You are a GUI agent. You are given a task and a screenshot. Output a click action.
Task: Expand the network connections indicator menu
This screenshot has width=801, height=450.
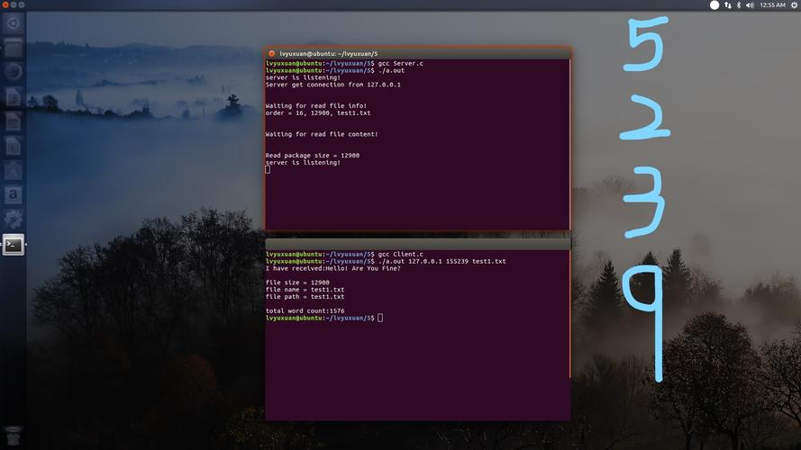pyautogui.click(x=728, y=5)
